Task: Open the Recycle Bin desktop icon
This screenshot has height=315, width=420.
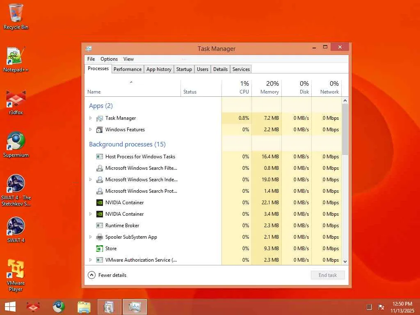Action: coord(16,16)
